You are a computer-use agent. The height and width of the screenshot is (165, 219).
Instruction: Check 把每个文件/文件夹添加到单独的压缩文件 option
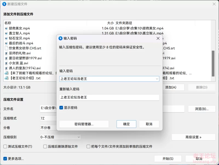coord(88,146)
